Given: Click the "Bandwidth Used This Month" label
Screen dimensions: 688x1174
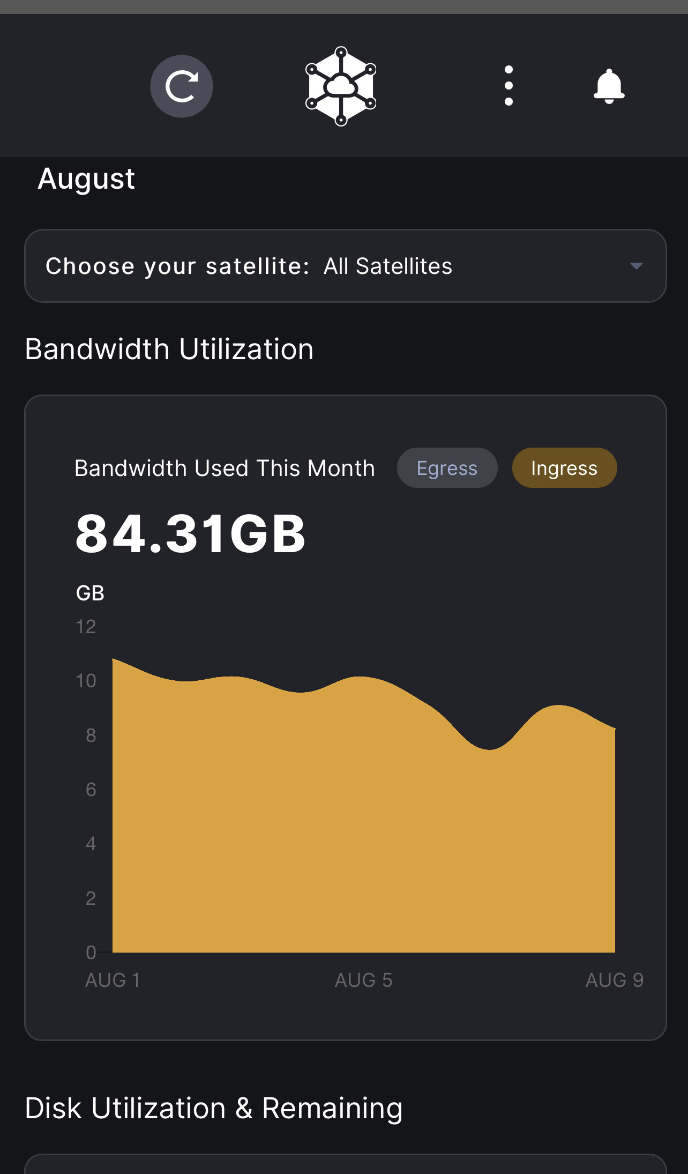Looking at the screenshot, I should [x=225, y=468].
